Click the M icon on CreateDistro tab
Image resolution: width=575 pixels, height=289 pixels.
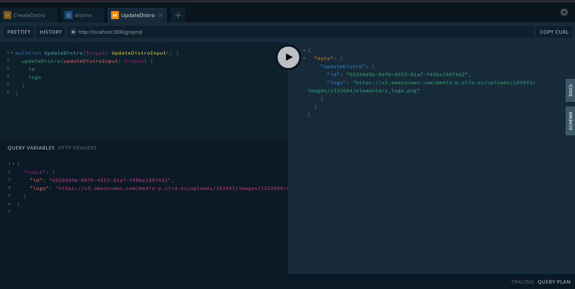pyautogui.click(x=7, y=15)
